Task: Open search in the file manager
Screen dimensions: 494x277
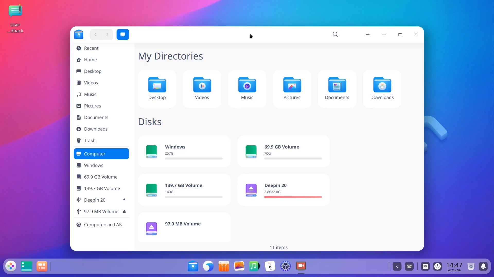Action: click(335, 34)
